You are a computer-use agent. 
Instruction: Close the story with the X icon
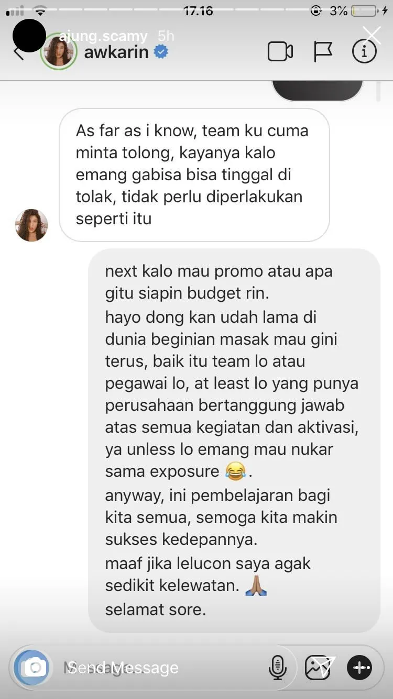[372, 36]
